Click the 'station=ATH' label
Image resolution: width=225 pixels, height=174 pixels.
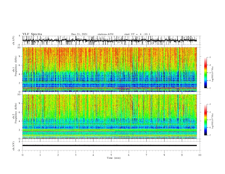tap(105, 34)
